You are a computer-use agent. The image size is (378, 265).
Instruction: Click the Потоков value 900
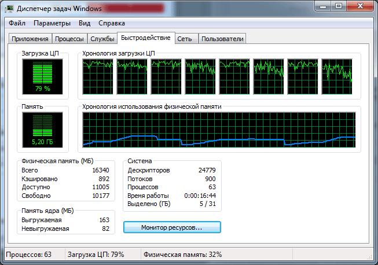pyautogui.click(x=210, y=179)
